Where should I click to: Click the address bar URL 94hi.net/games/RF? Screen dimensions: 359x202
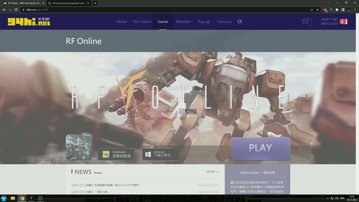pyautogui.click(x=37, y=10)
